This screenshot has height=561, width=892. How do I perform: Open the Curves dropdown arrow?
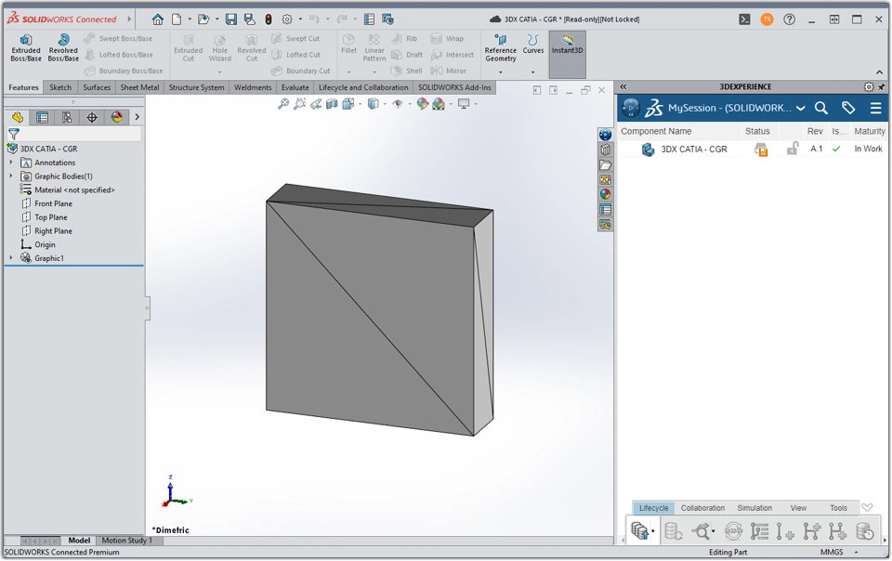(x=533, y=72)
